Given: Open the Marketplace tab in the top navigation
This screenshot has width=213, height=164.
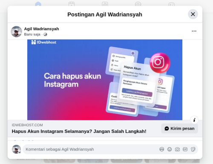Looking at the screenshot, I should 105,4.
